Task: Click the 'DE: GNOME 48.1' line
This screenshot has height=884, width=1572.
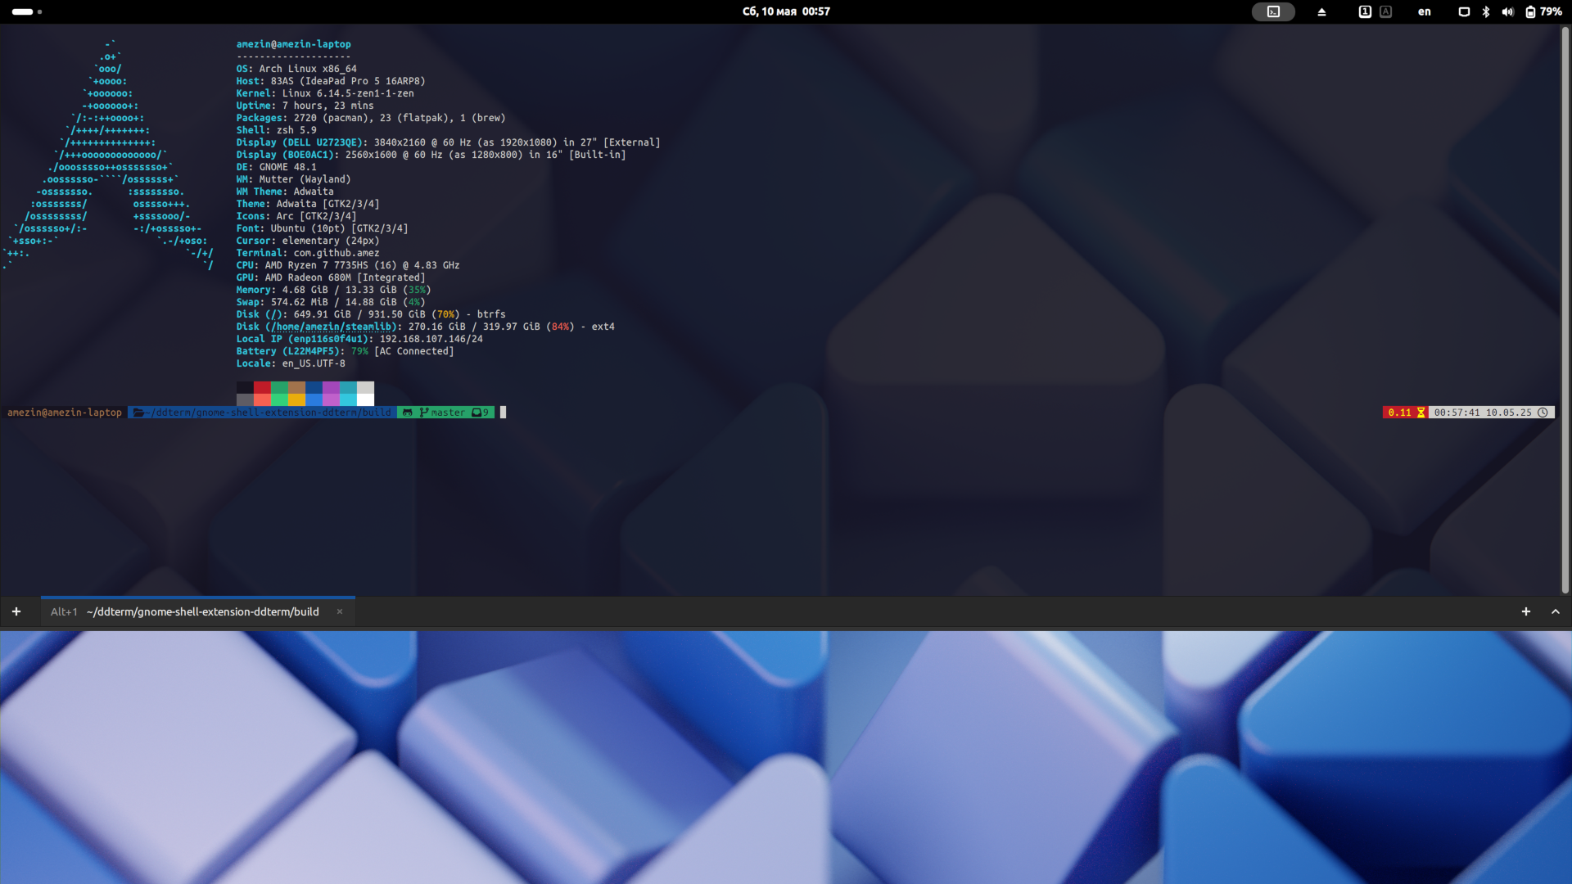Action: click(276, 167)
